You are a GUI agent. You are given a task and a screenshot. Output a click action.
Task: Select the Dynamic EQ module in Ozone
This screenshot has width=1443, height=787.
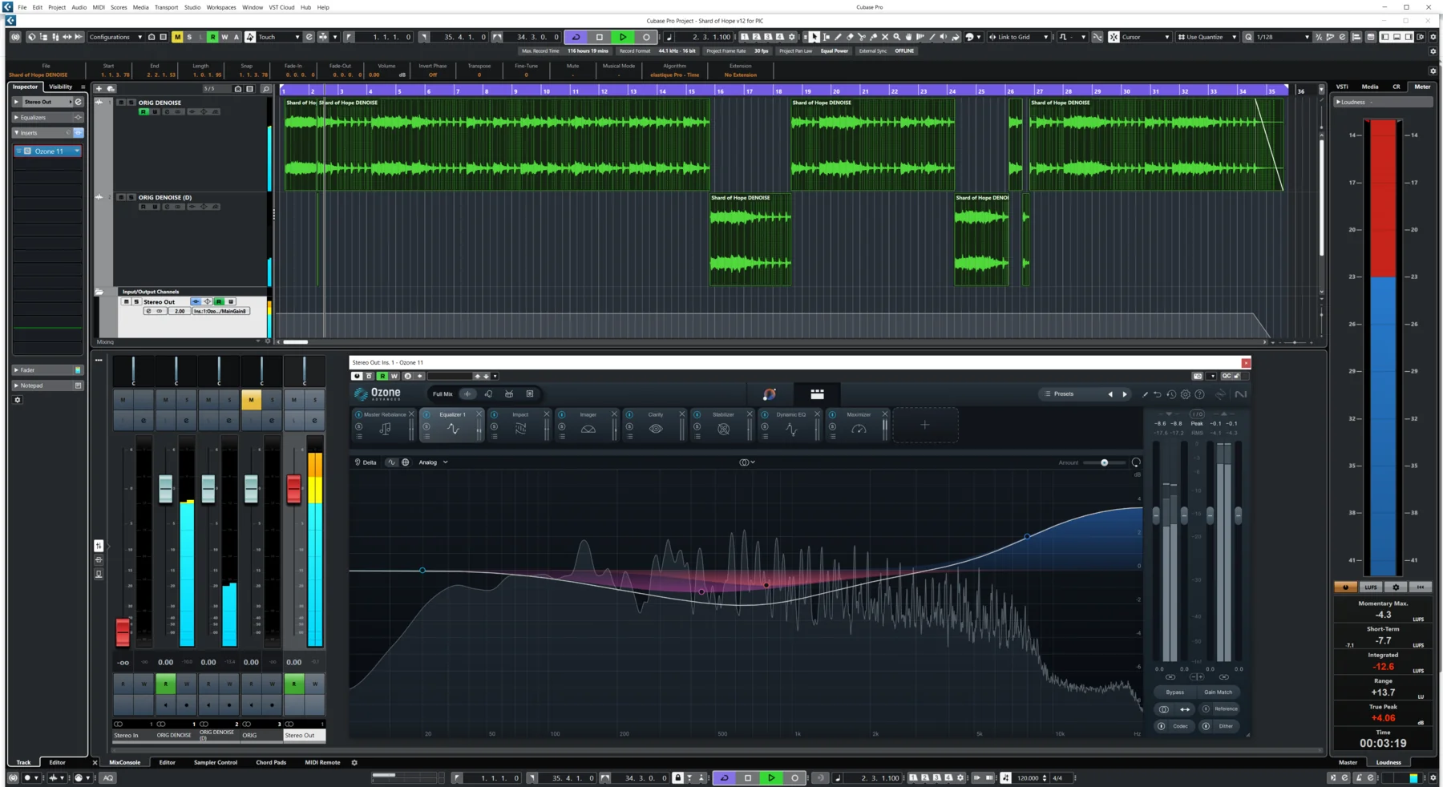[x=791, y=425]
